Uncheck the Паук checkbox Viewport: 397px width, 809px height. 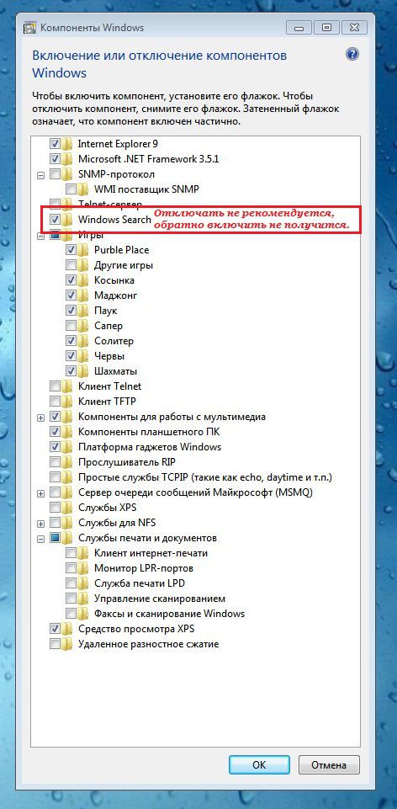tap(71, 311)
